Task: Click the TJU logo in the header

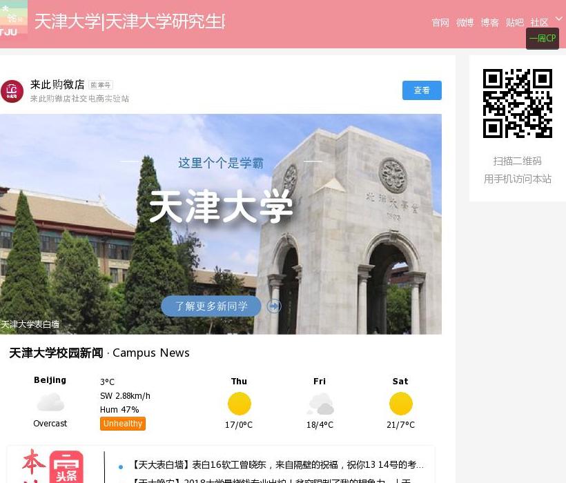Action: [13, 19]
